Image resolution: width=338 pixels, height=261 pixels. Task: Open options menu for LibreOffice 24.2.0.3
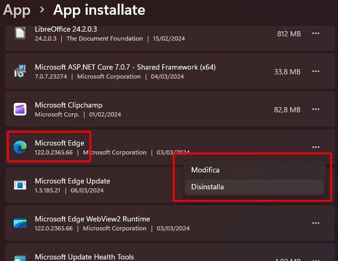[316, 33]
